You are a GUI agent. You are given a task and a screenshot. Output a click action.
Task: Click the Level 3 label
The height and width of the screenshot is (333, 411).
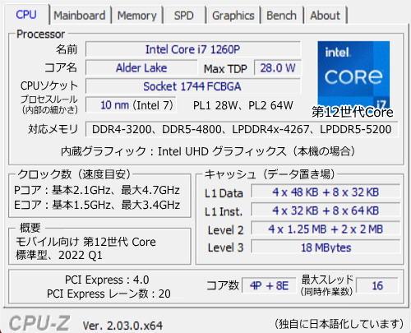[x=225, y=247]
